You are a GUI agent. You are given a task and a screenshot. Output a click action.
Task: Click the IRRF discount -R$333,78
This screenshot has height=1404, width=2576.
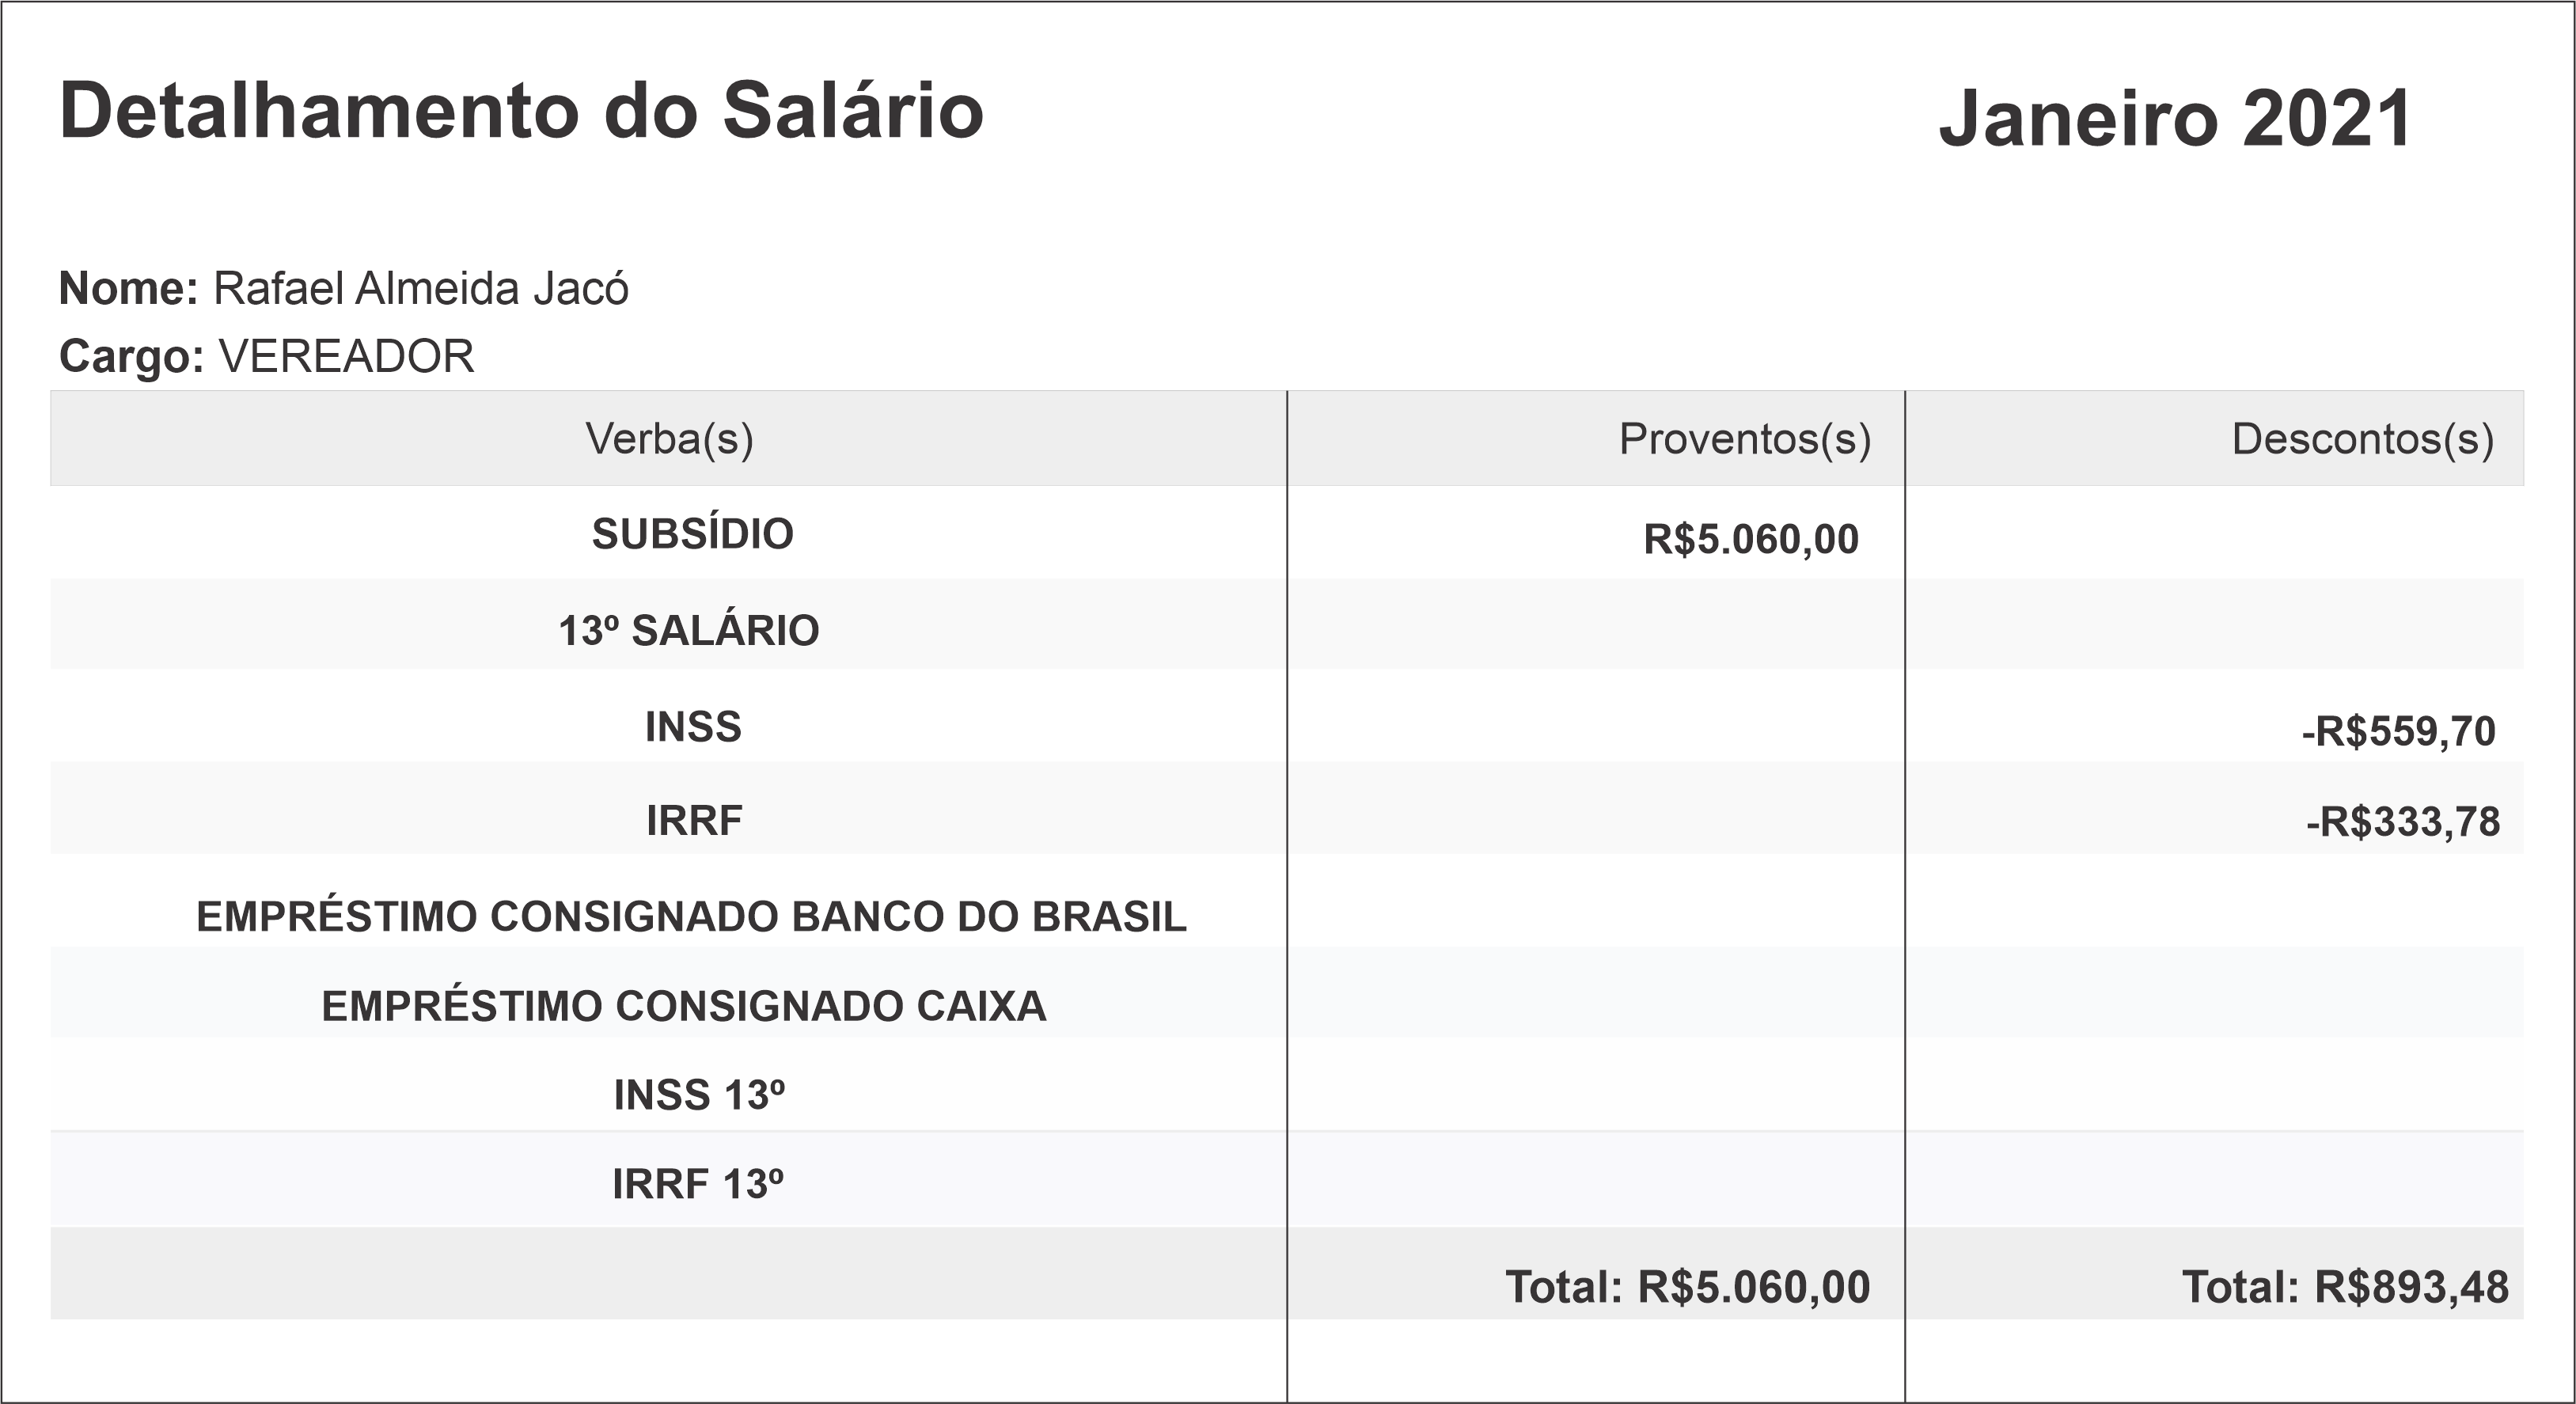2402,822
